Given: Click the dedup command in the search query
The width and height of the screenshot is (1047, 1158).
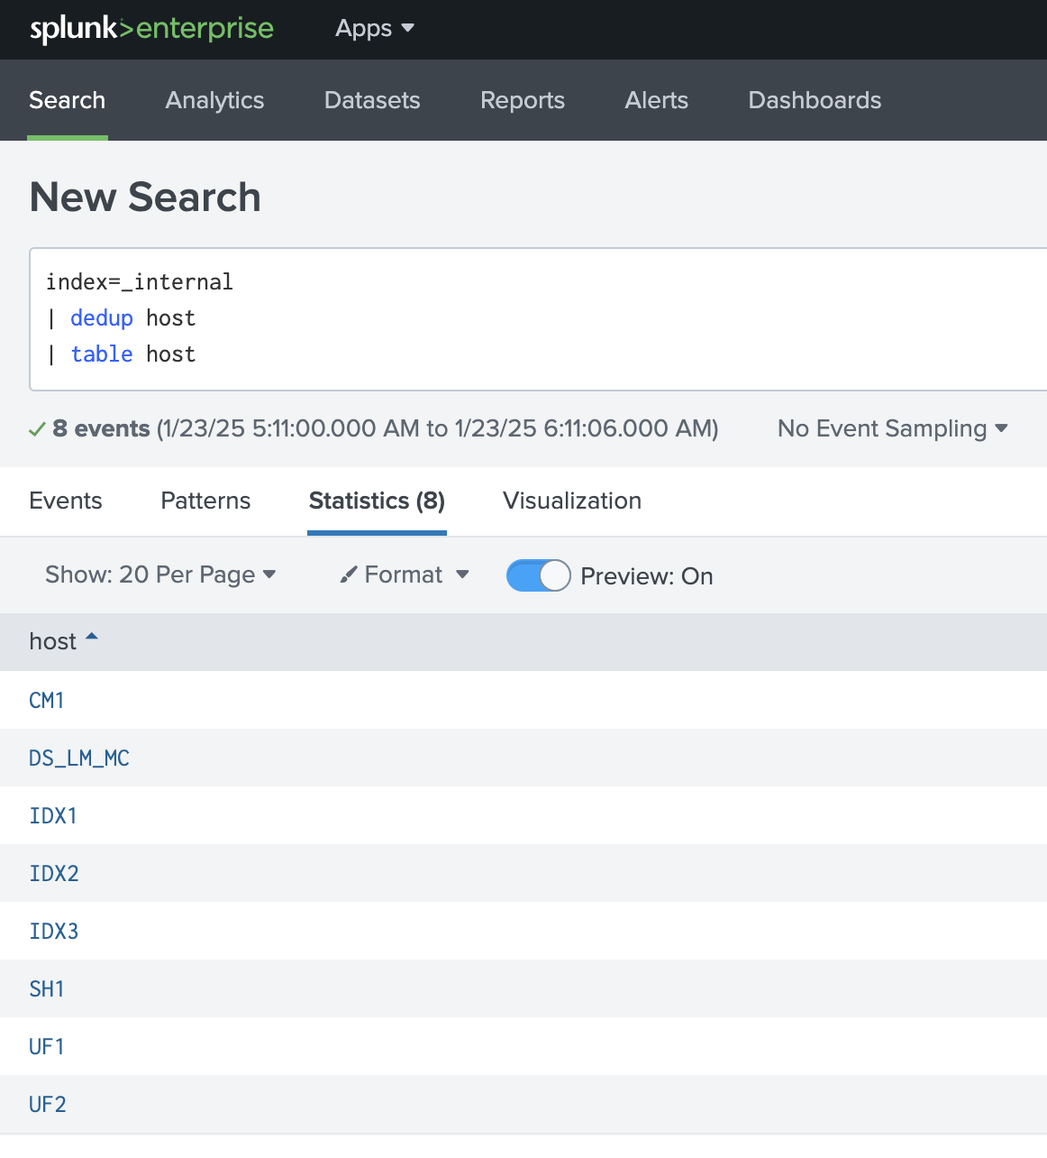Looking at the screenshot, I should pyautogui.click(x=102, y=317).
